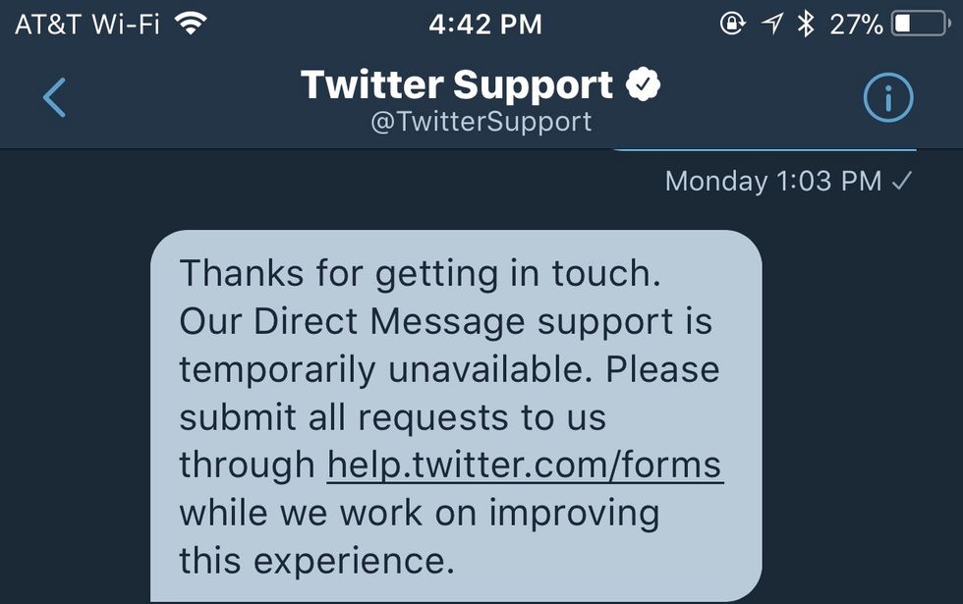Tap the Bluetooth status icon
The height and width of the screenshot is (604, 963).
806,25
